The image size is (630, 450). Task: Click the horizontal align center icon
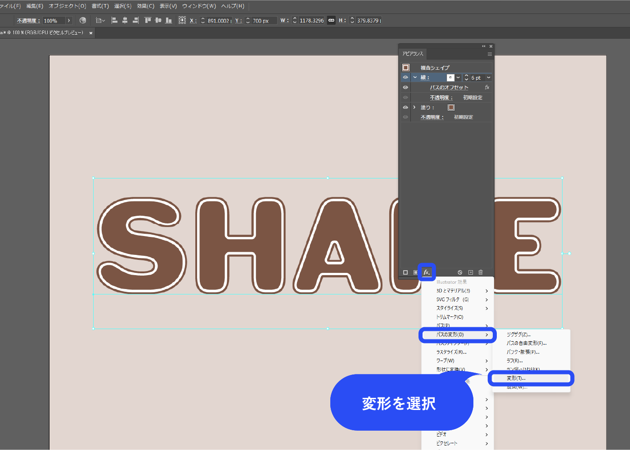(125, 20)
